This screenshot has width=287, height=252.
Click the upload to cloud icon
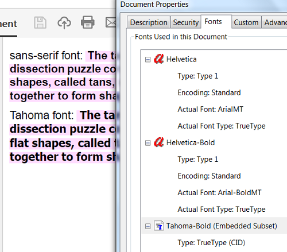coord(64,23)
